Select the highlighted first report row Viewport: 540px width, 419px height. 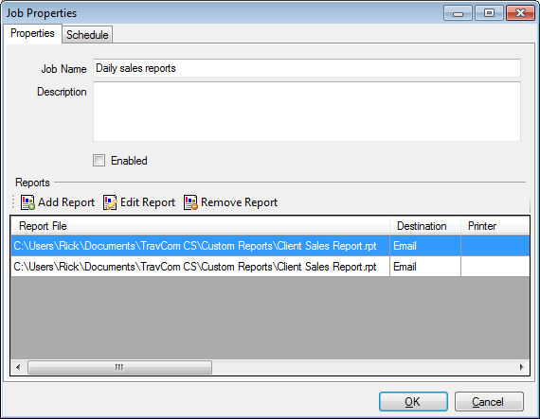[x=270, y=246]
